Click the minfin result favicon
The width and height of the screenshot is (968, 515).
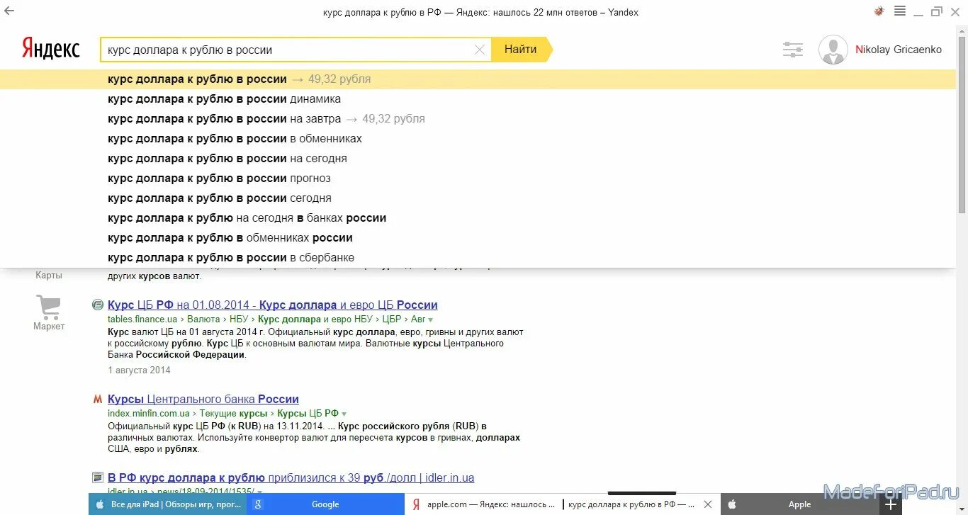[98, 399]
